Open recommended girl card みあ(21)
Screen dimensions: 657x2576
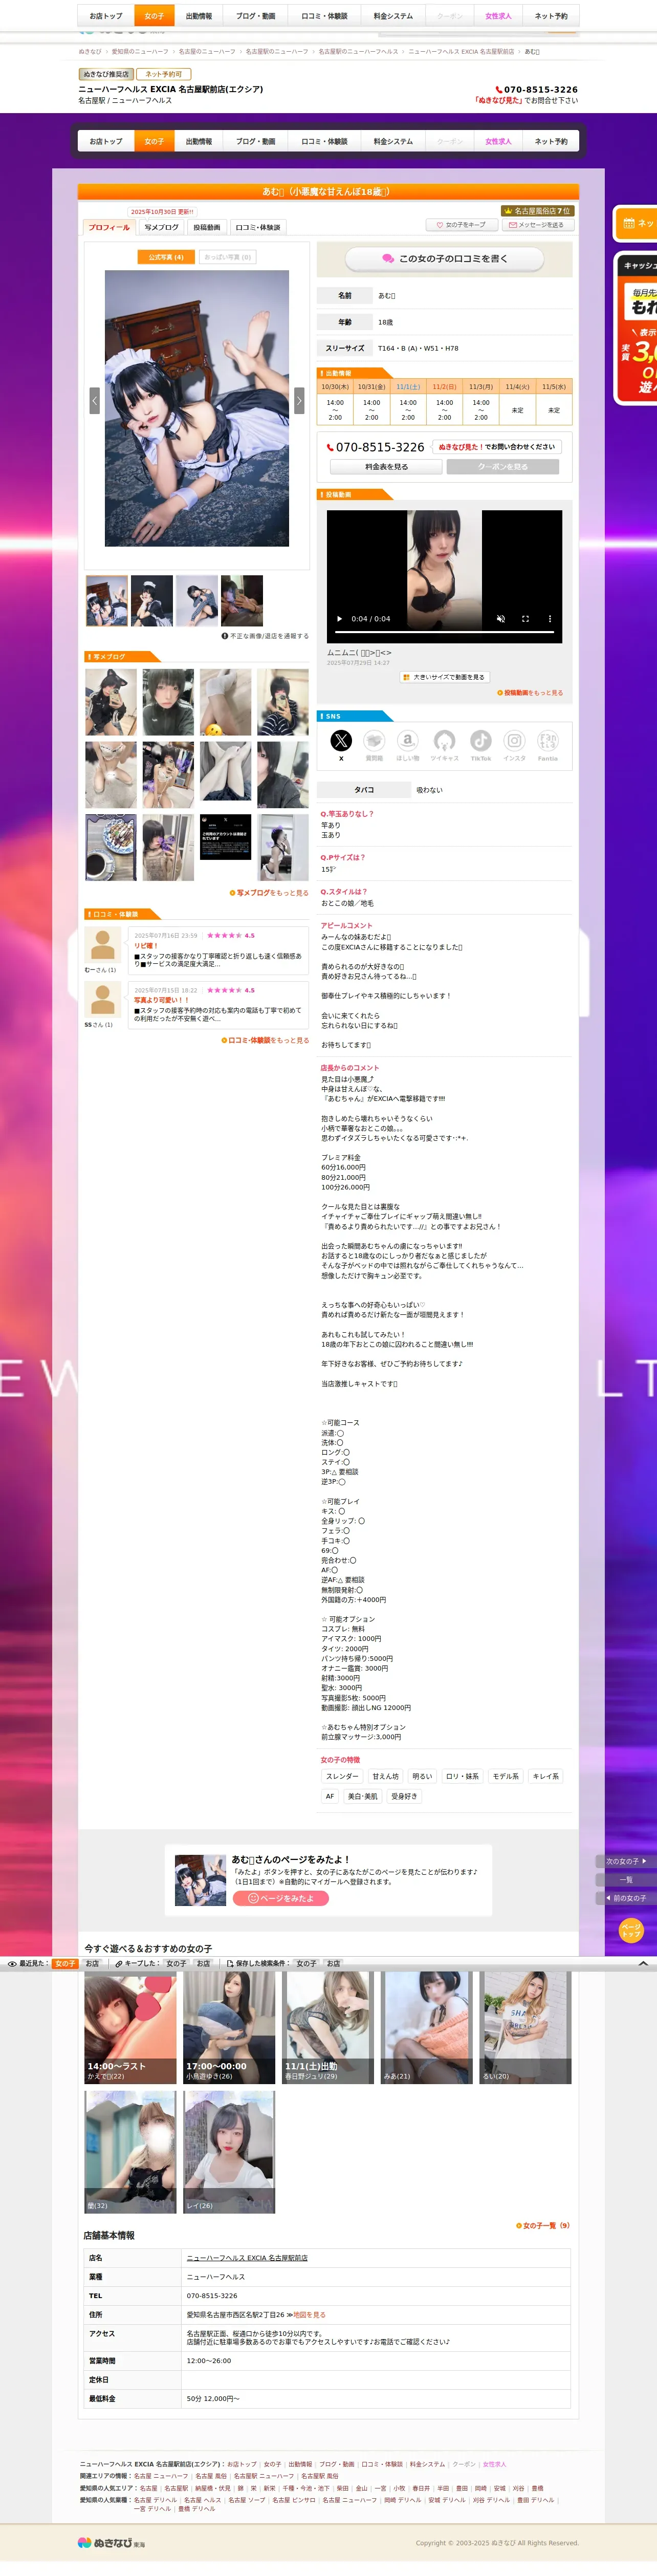coord(427,2028)
